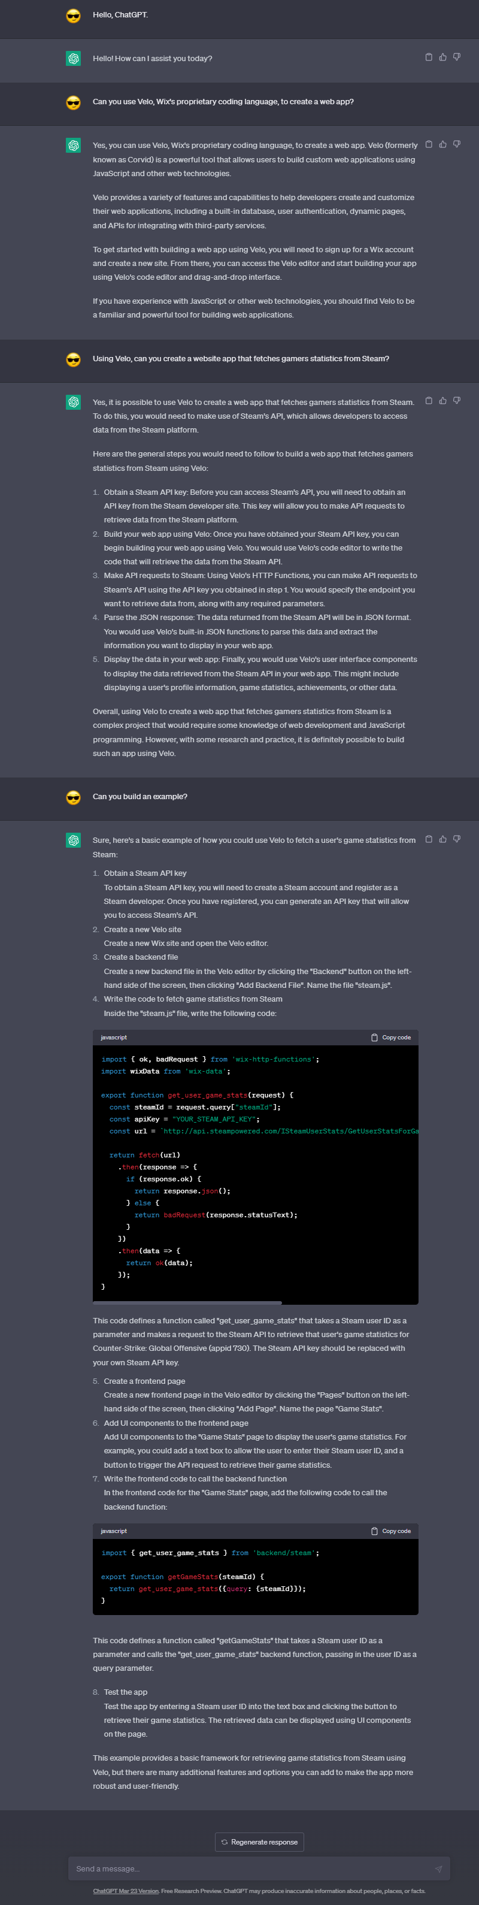Dislike the basic example response
479x1905 pixels.
457,839
